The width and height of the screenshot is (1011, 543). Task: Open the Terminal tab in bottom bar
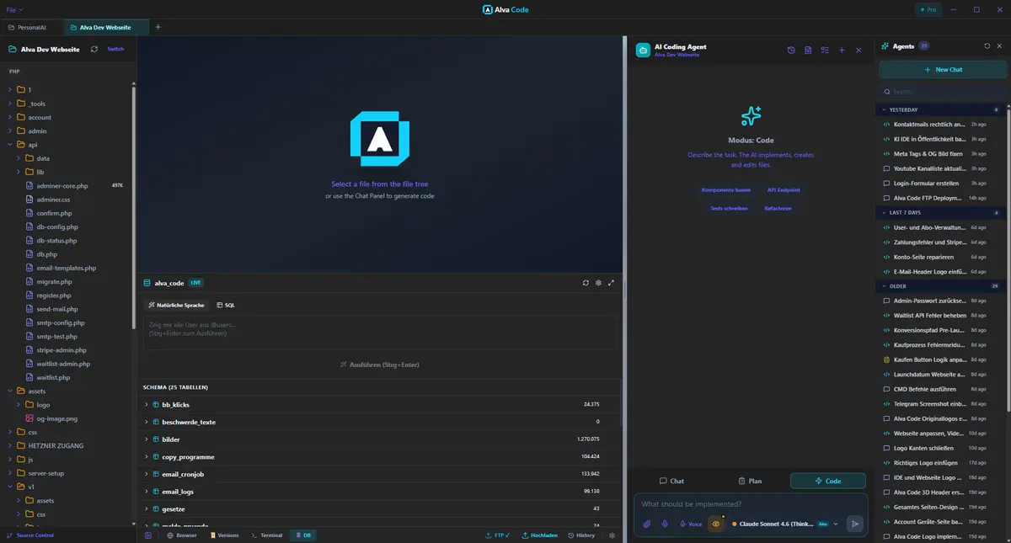click(267, 535)
